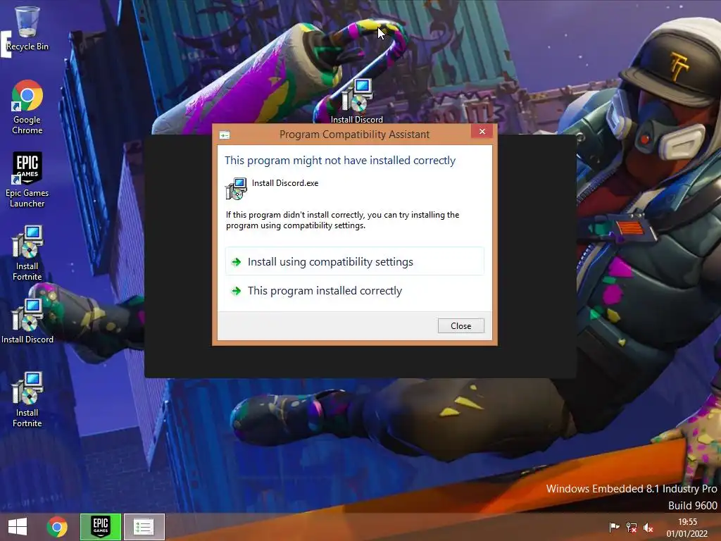
Task: Click the "Install Discord.exe" file name text
Action: click(x=285, y=183)
